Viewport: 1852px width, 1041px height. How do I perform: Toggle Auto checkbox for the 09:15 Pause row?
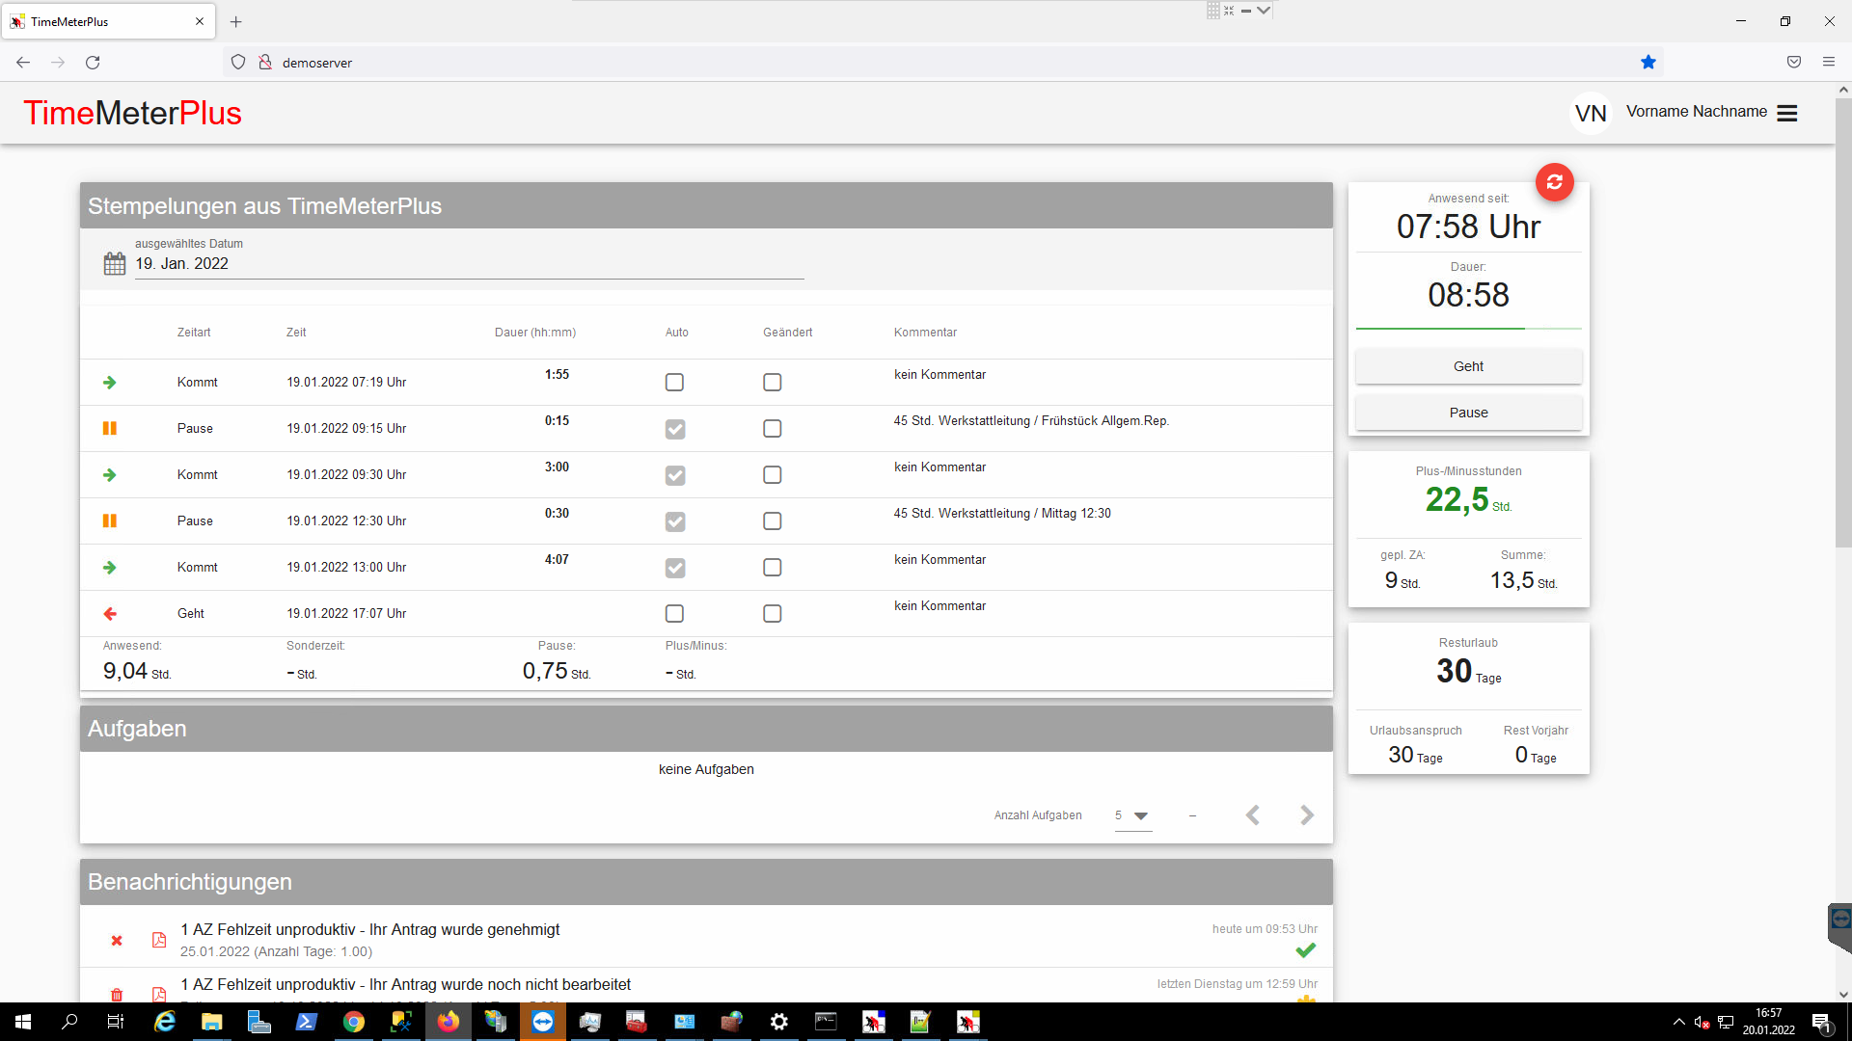click(x=675, y=429)
